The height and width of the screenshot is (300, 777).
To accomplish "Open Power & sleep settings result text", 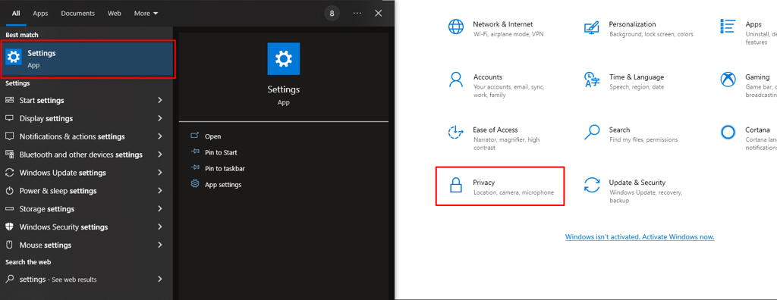I will pyautogui.click(x=58, y=191).
